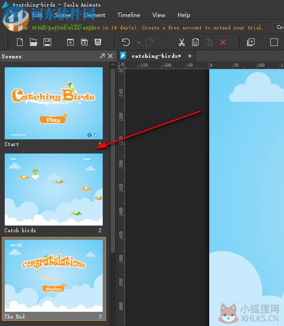Export to HTML5 icon
This screenshot has width=284, height=326.
(x=98, y=42)
